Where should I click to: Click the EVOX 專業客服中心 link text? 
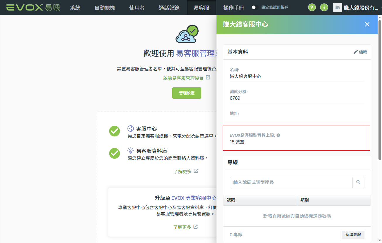[194, 198]
